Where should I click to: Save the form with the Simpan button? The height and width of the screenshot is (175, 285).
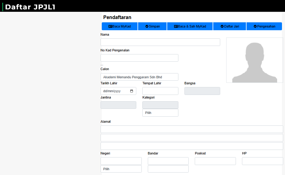click(x=152, y=26)
